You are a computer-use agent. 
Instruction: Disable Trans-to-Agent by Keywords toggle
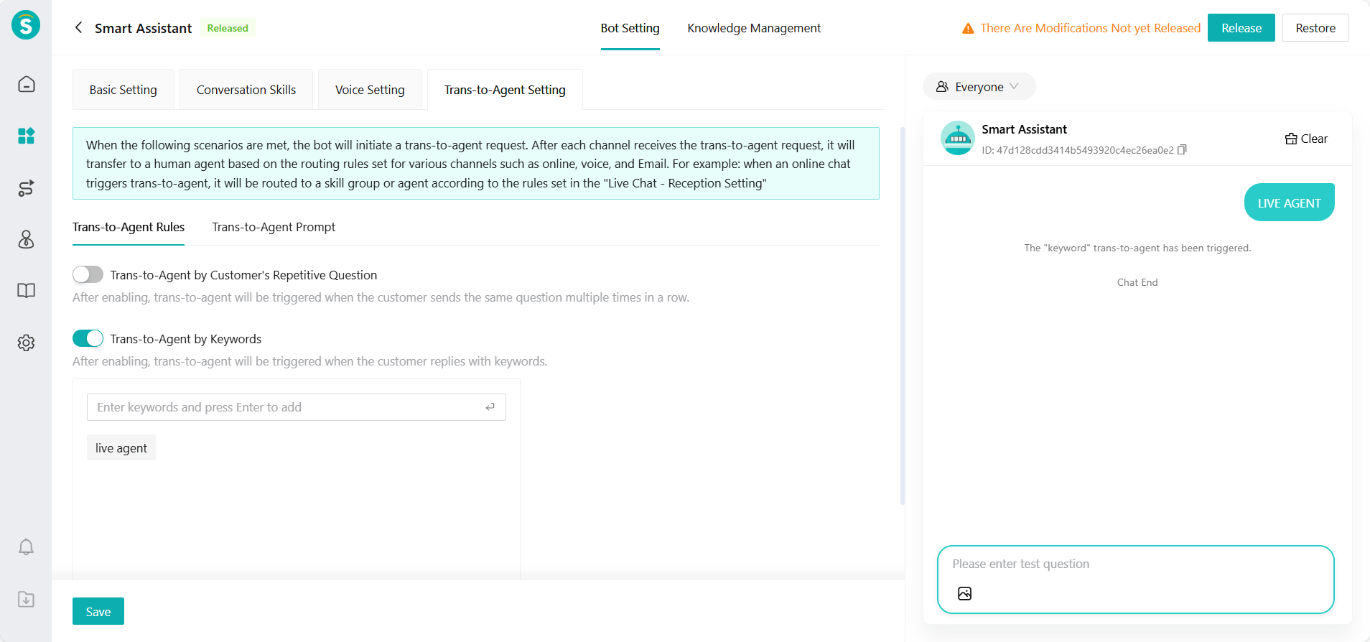click(x=88, y=338)
